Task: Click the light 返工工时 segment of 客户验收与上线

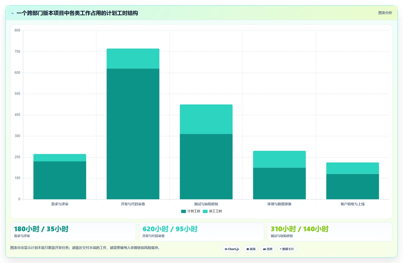Action: 353,168
